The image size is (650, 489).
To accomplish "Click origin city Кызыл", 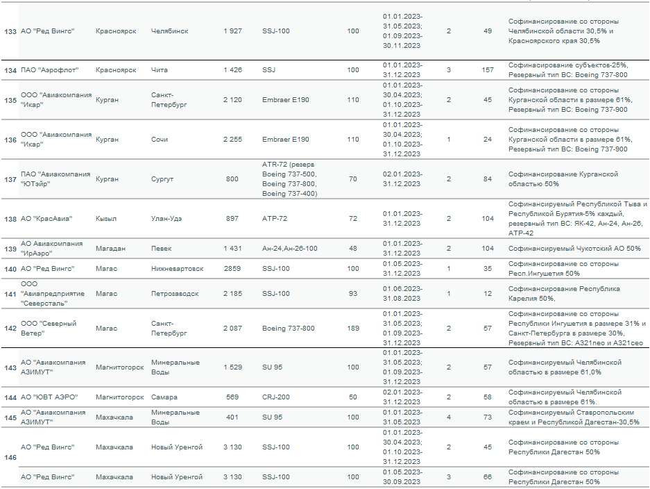I will (x=106, y=219).
